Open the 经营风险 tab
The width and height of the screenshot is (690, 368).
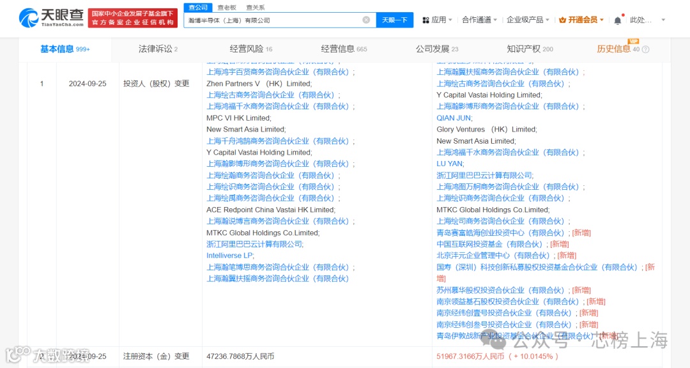251,49
